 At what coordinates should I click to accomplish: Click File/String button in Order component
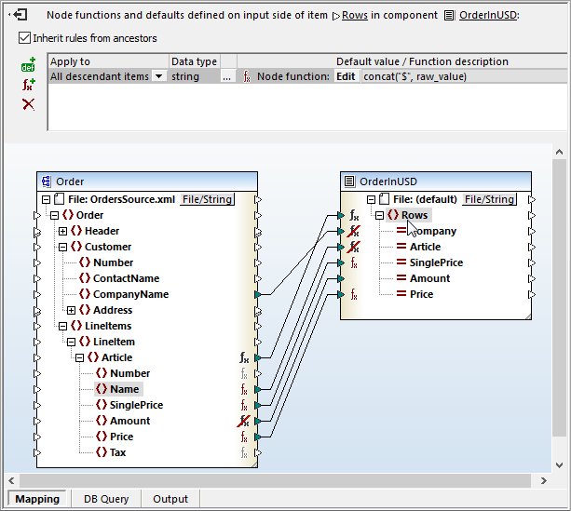[207, 199]
